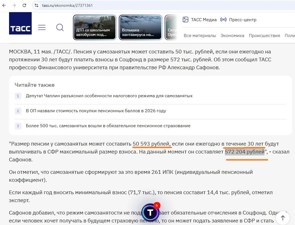Click number badge 2 in Читайте также
Image resolution: width=295 pixels, height=225 pixels.
coord(18,111)
